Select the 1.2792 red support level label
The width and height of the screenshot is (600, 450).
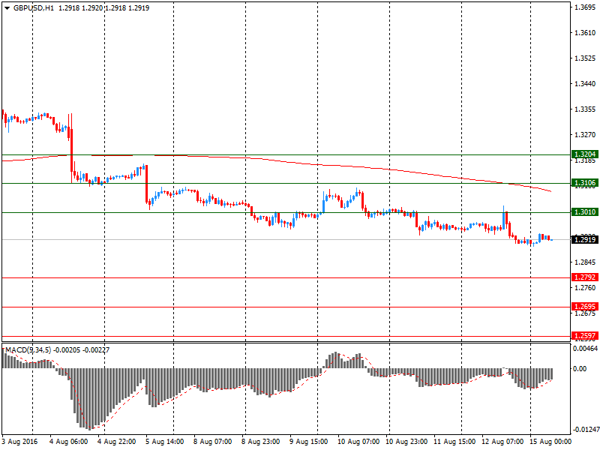tap(585, 277)
